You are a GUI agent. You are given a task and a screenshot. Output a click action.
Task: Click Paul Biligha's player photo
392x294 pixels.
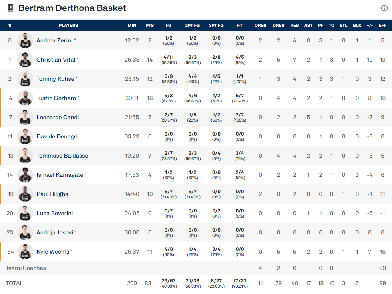pos(25,194)
